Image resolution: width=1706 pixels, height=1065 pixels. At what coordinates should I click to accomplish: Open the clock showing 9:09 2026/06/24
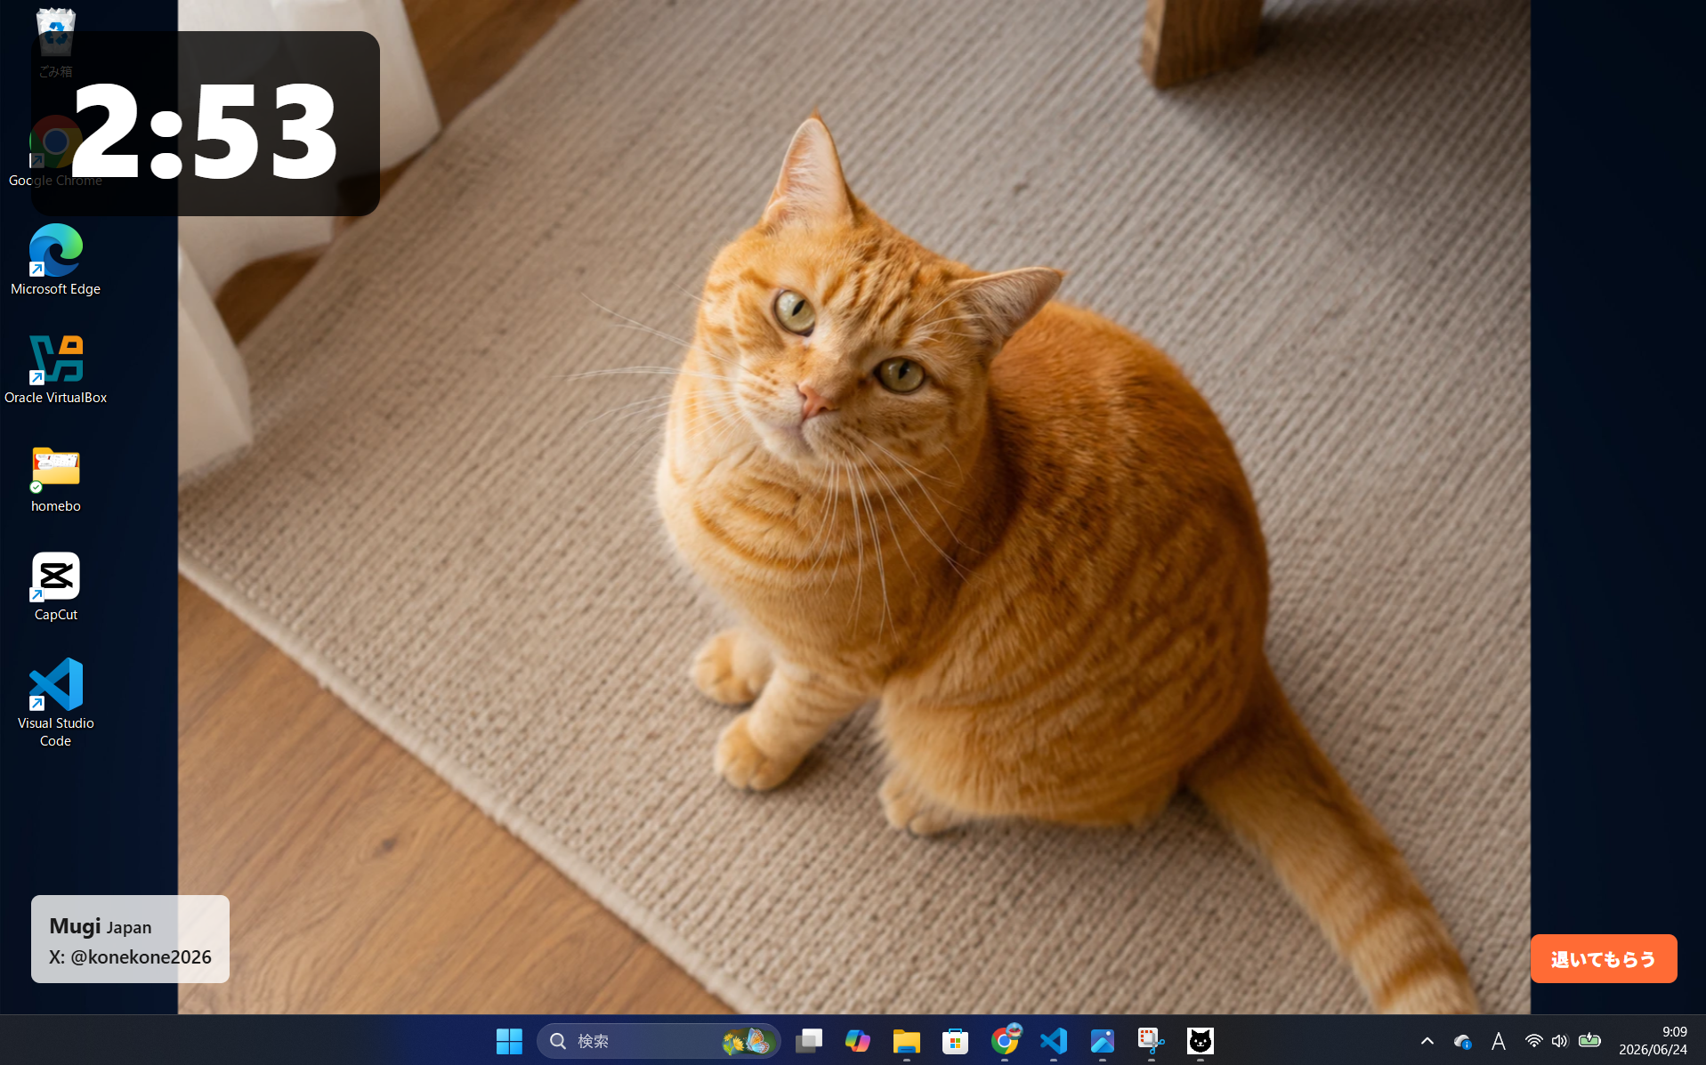[x=1653, y=1041]
